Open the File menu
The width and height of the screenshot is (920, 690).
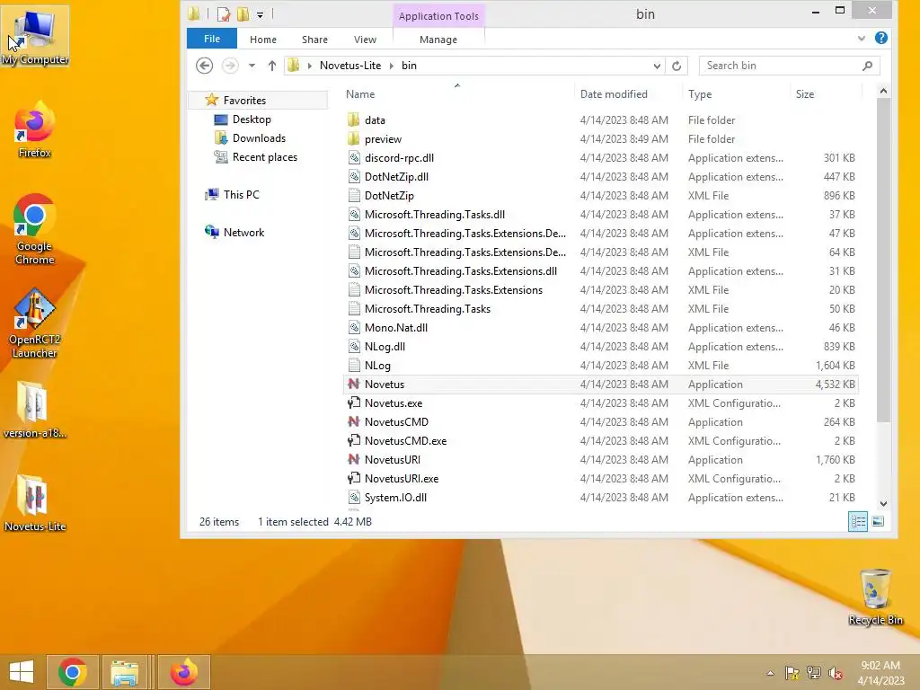(x=212, y=39)
